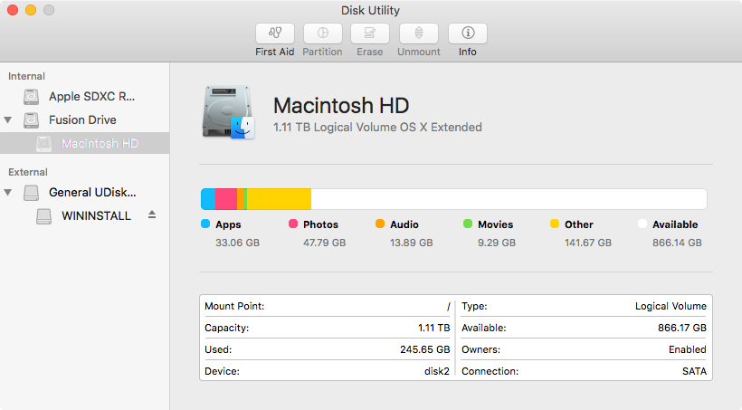Click the Internal sidebar section header
This screenshot has height=410, width=742.
[26, 76]
